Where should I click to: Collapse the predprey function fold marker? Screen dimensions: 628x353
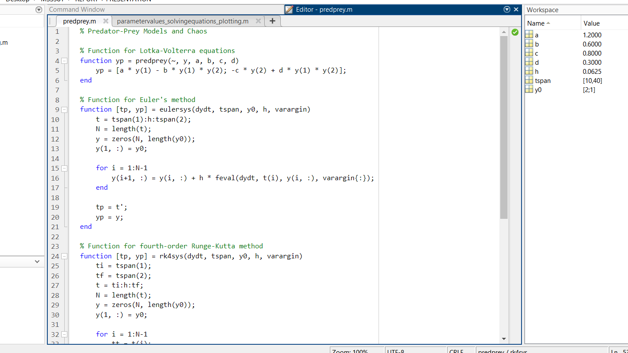click(64, 60)
